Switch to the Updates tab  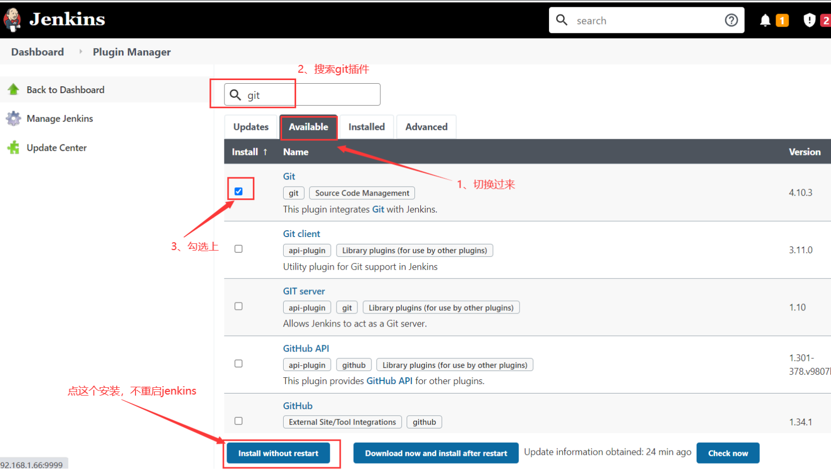[x=251, y=127]
